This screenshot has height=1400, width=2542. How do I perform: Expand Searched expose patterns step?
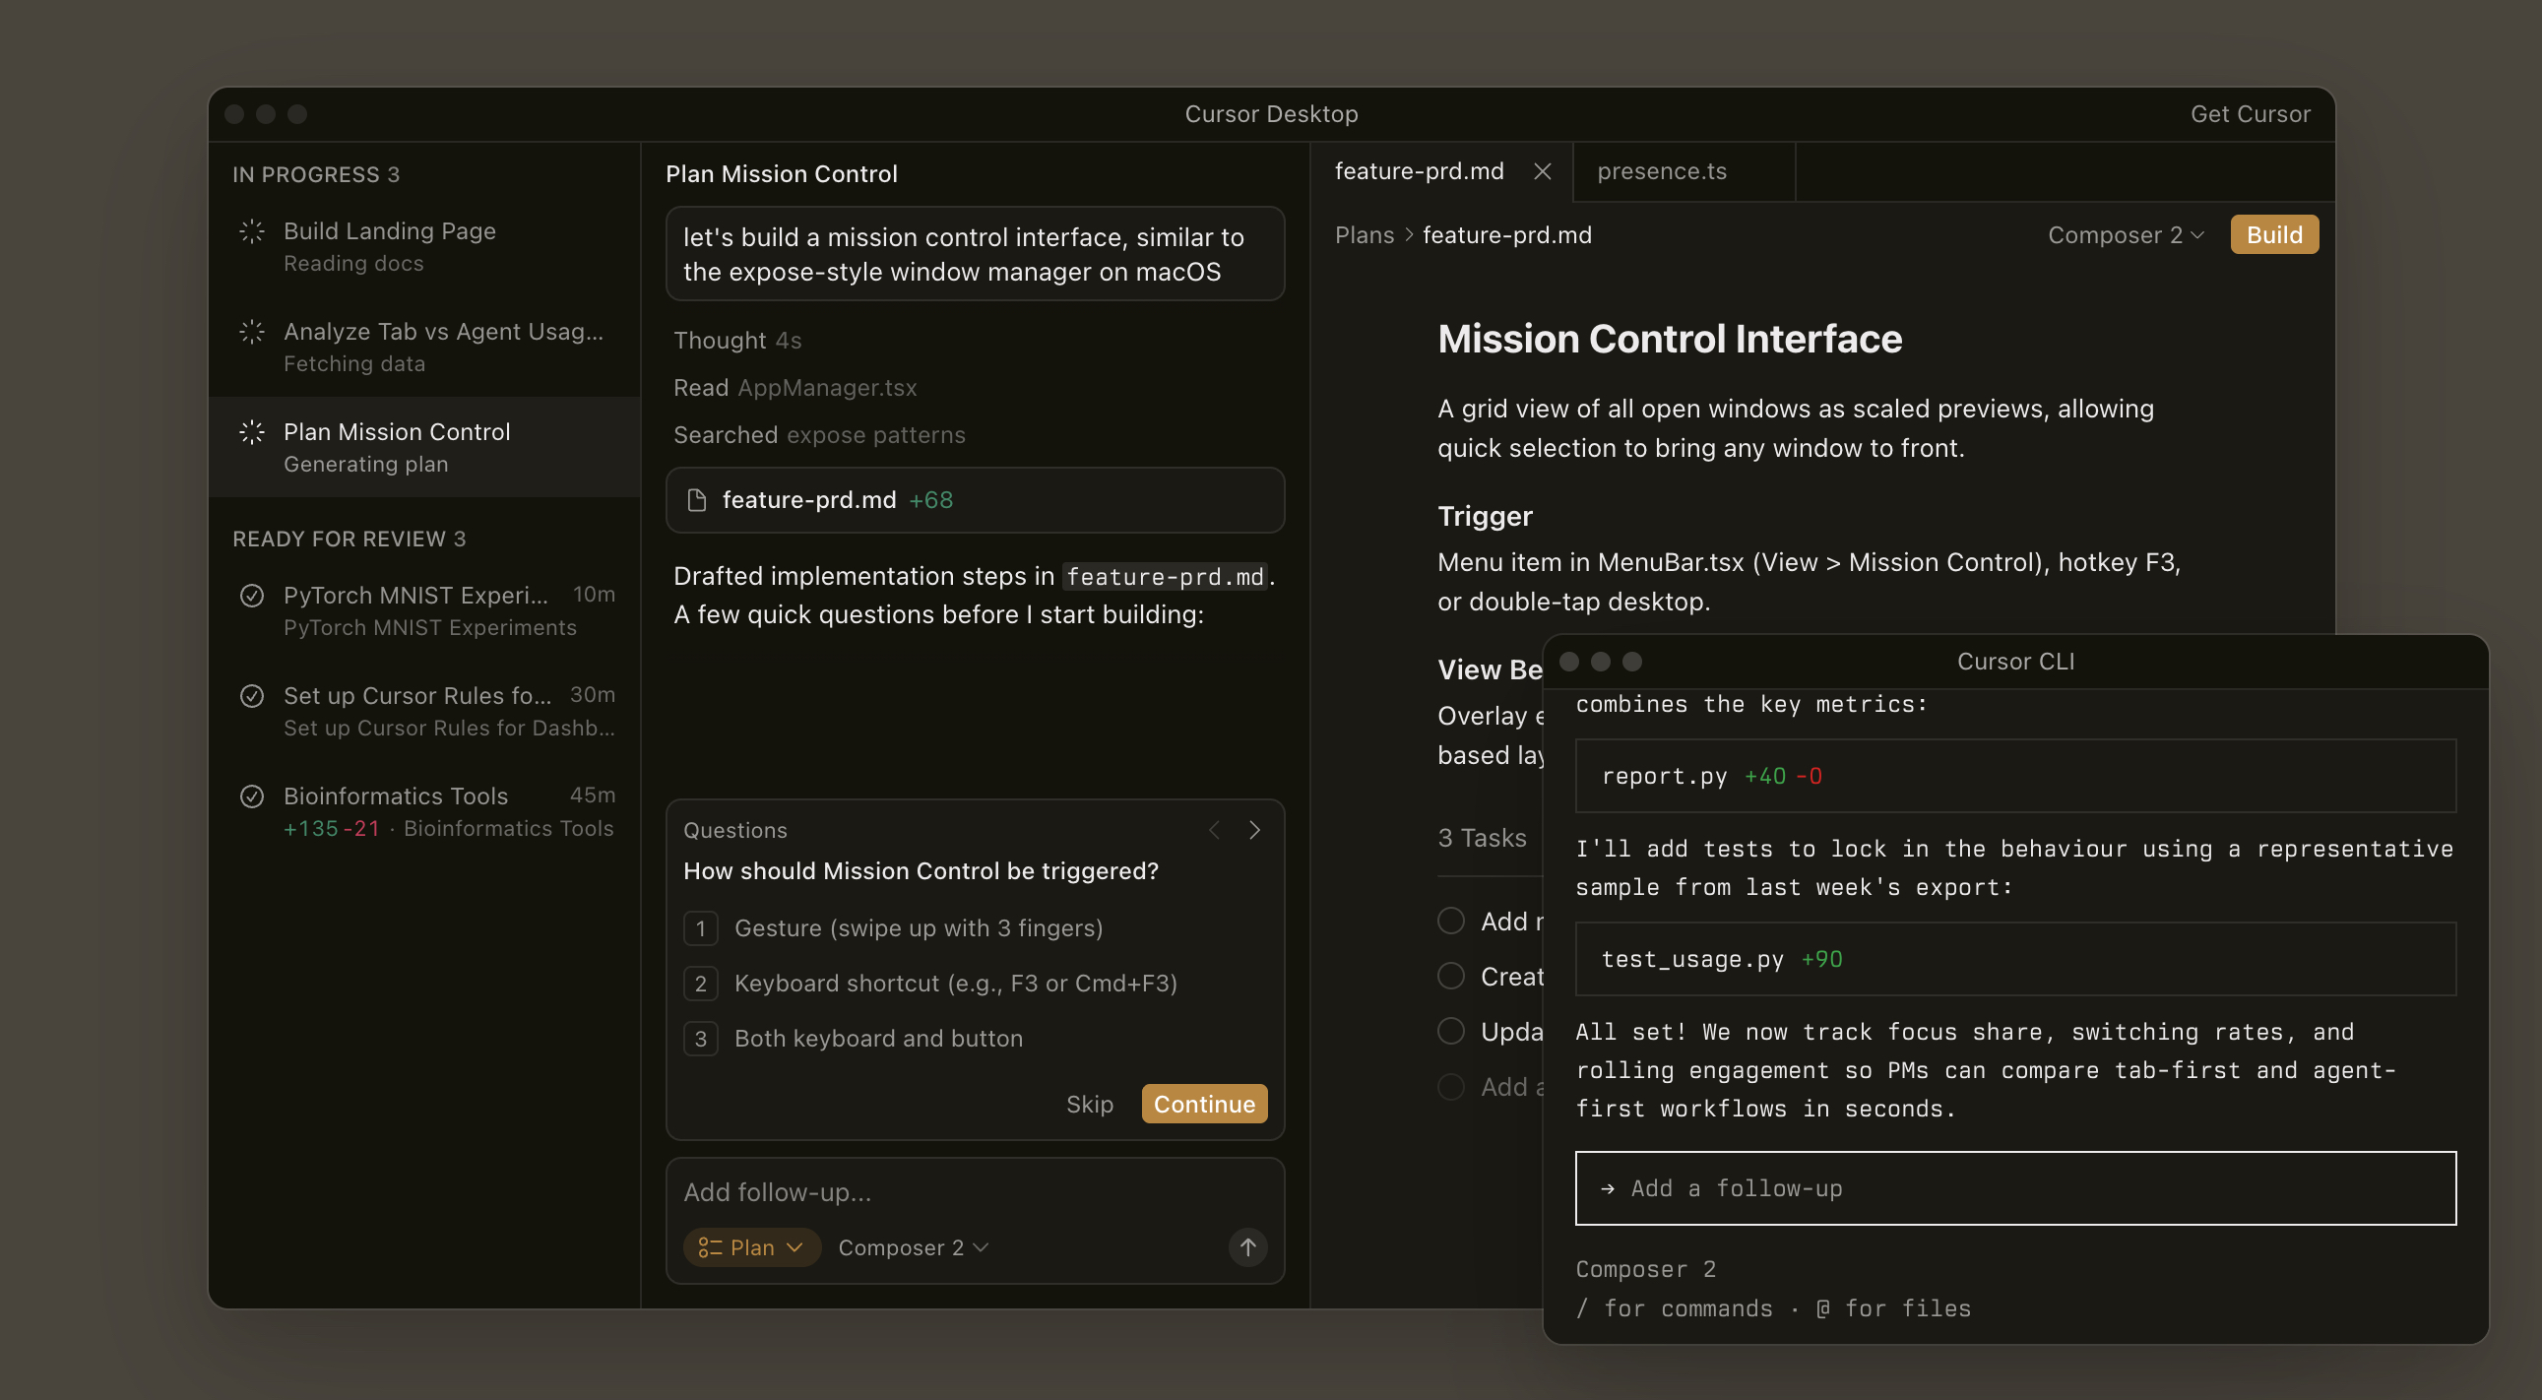point(819,435)
